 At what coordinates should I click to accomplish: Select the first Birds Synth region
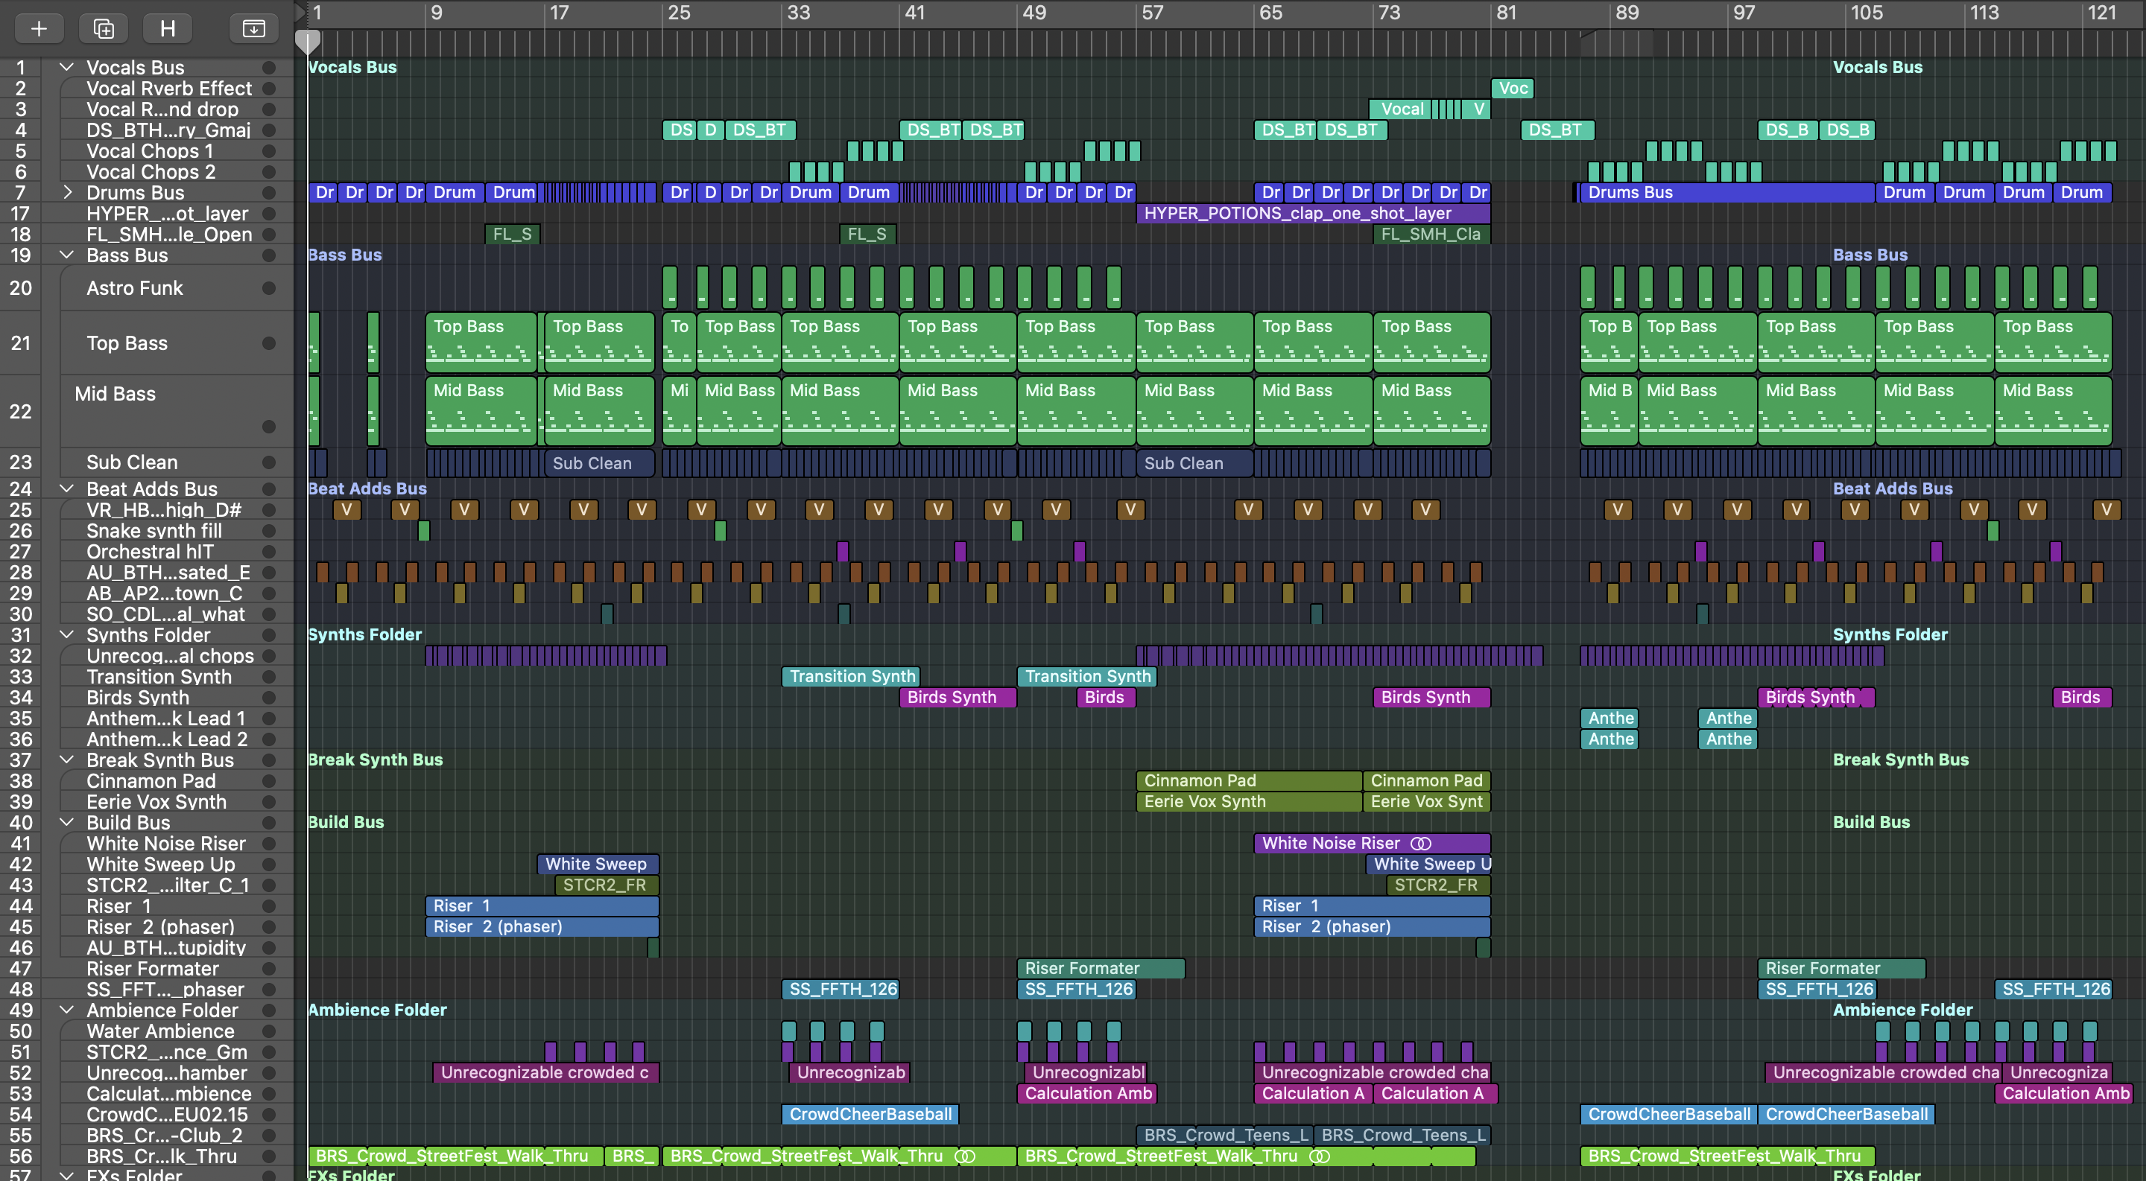click(958, 698)
